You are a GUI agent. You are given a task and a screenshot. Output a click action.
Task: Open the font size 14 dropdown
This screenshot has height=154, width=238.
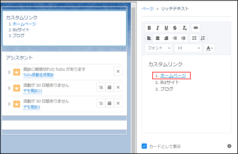[188, 48]
